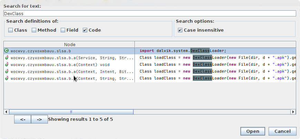300x139 pixels.
Task: Click the horizontal scrollbar left arrow
Action: tap(6, 112)
